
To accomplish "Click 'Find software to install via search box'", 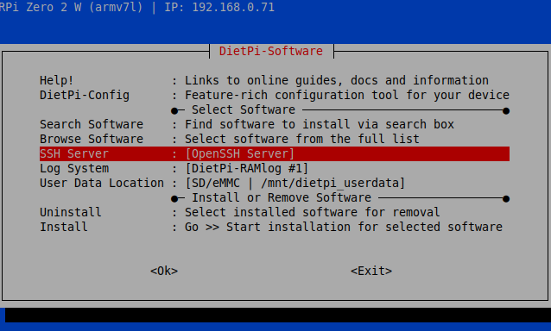I will tap(320, 124).
